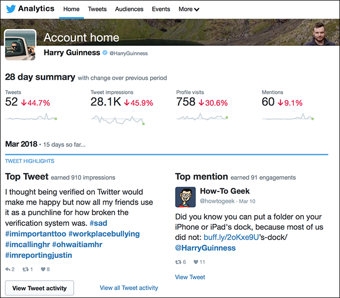Click 'earned 910 impressions' text
This screenshot has height=298, width=340.
coord(83,177)
